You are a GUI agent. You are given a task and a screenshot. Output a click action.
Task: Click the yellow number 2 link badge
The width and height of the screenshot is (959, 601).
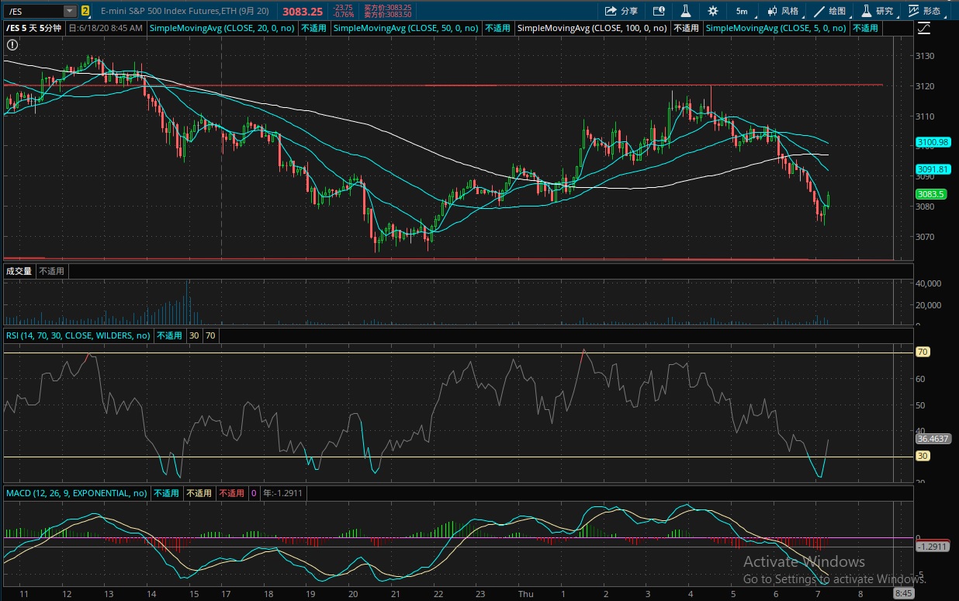[x=85, y=11]
